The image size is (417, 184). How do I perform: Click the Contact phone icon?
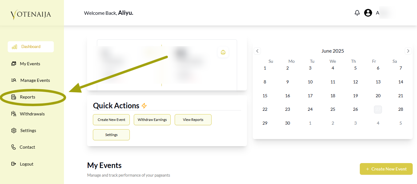coord(14,147)
